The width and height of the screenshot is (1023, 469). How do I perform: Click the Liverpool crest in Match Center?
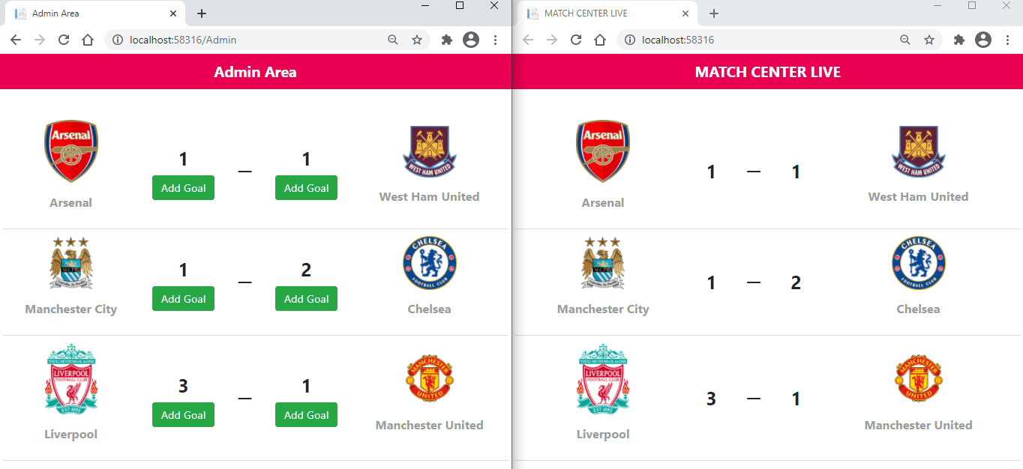pyautogui.click(x=603, y=379)
